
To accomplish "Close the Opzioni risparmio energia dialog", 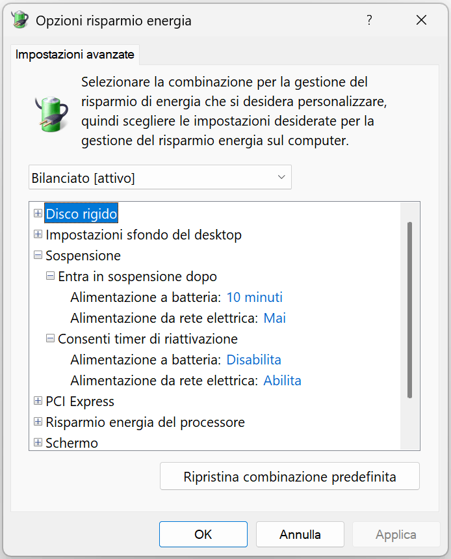I will pyautogui.click(x=421, y=20).
